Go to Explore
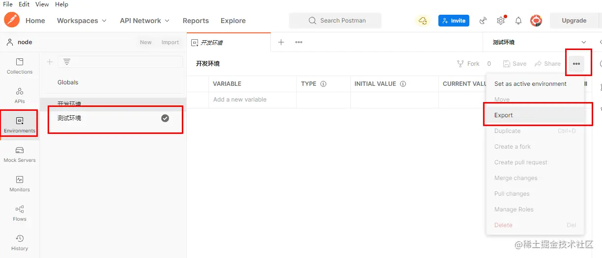The image size is (602, 258). click(233, 21)
